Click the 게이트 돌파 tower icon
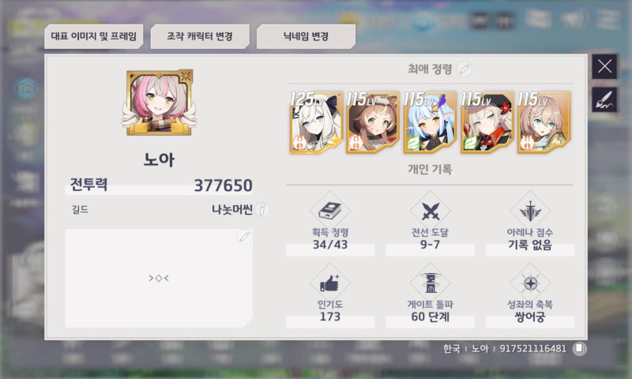Image resolution: width=632 pixels, height=379 pixels. point(430,283)
